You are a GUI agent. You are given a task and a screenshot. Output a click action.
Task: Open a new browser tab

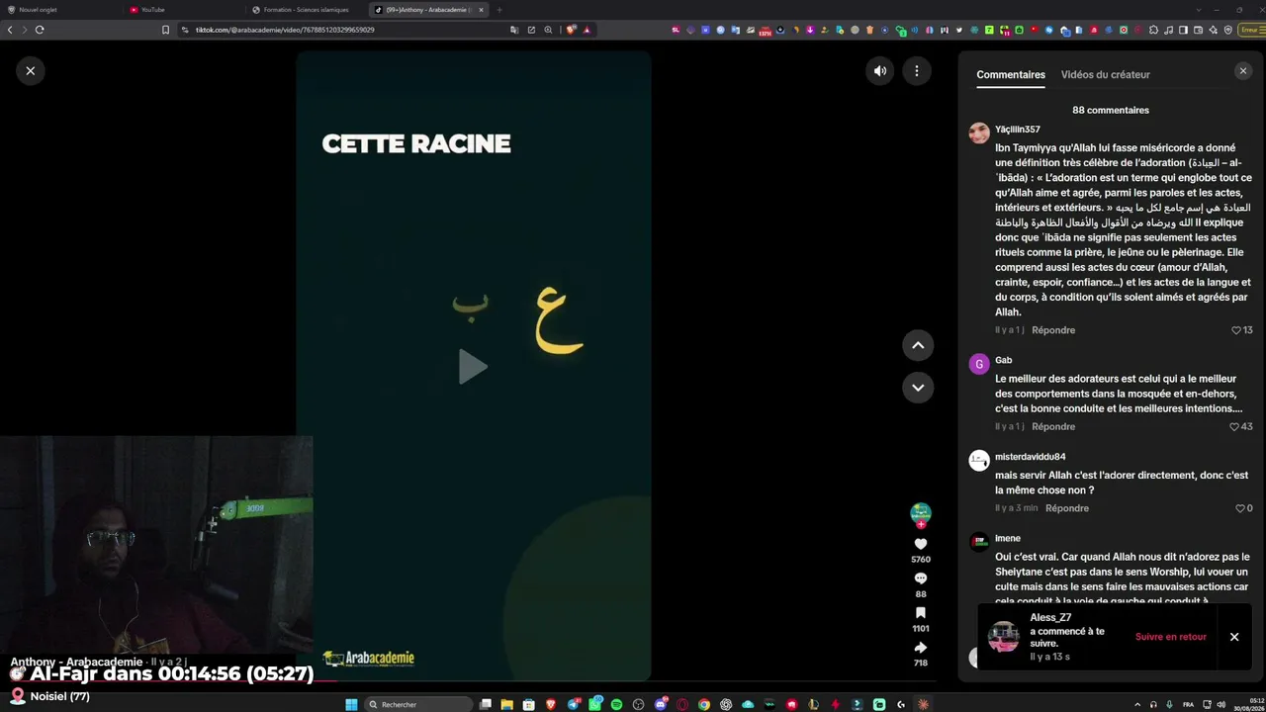click(x=499, y=10)
